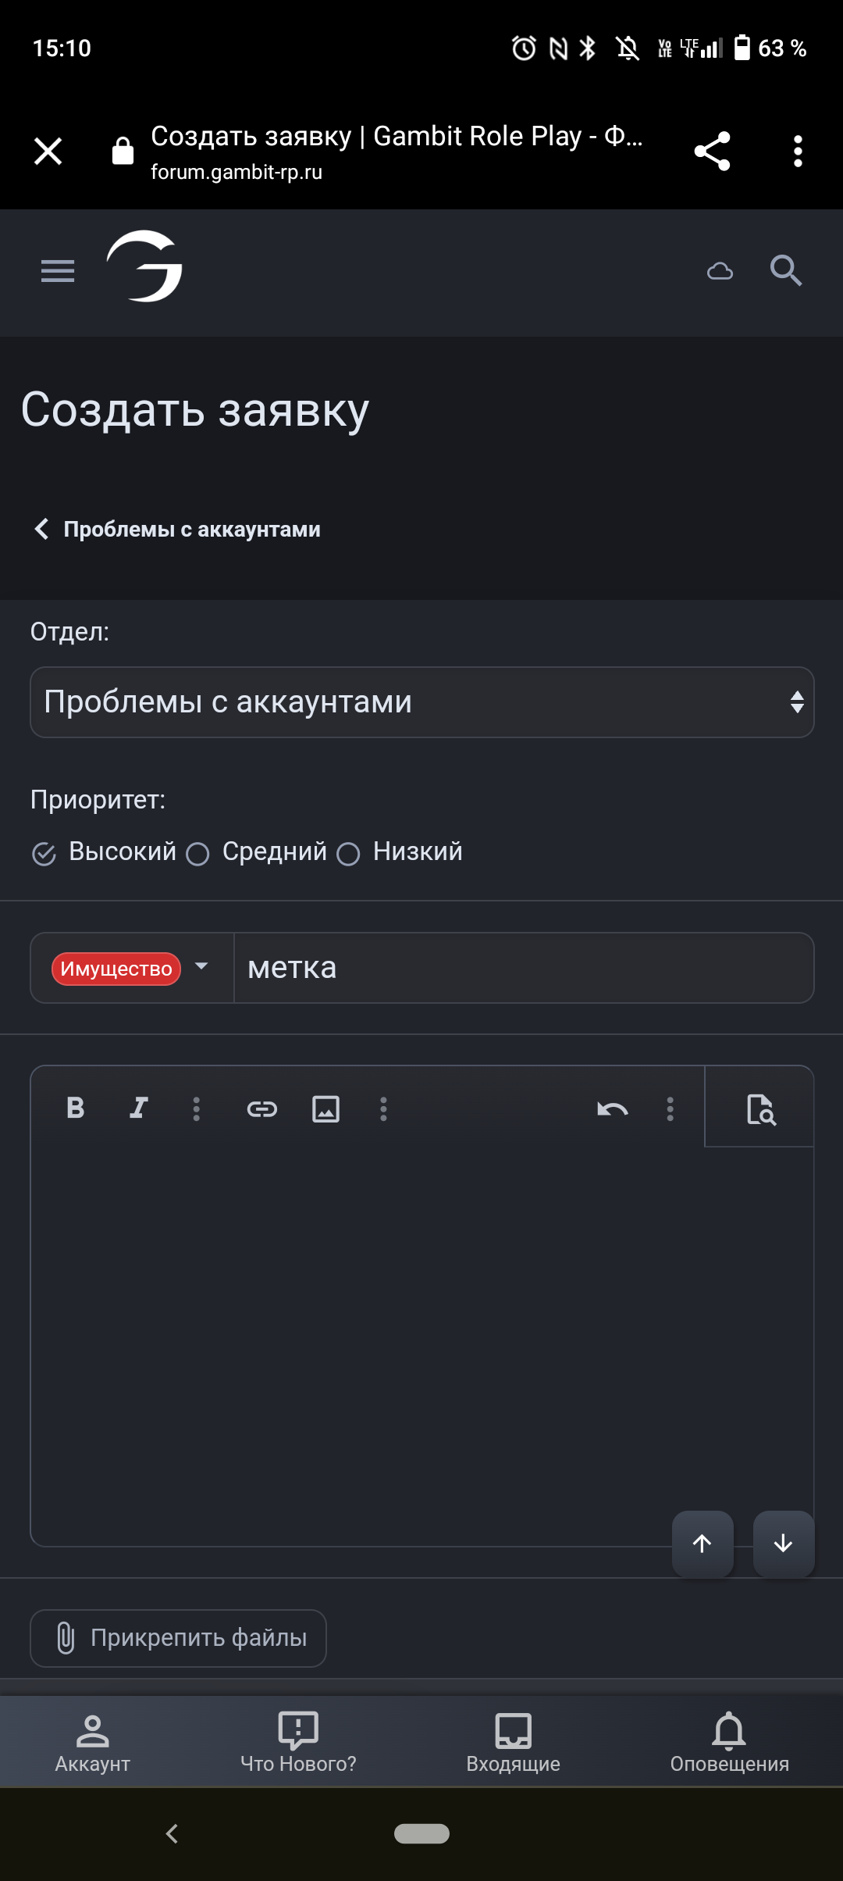Viewport: 843px width, 1881px height.
Task: Choose the Низкий priority radio button
Action: (348, 853)
